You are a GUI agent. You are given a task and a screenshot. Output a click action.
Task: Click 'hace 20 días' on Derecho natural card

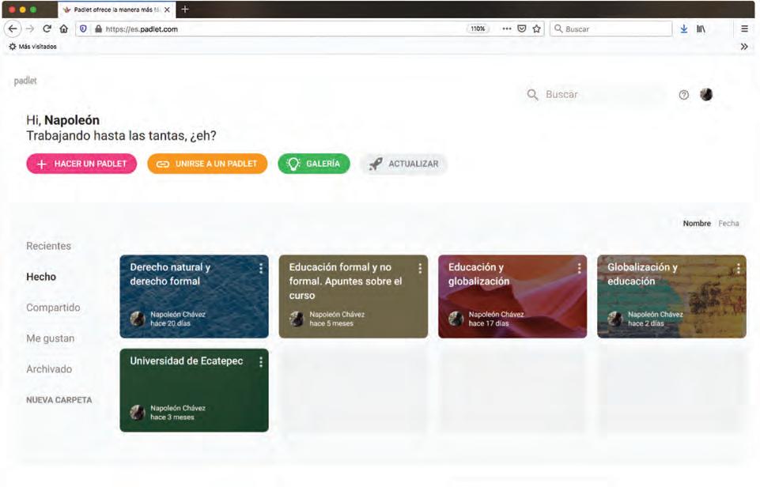tap(170, 323)
